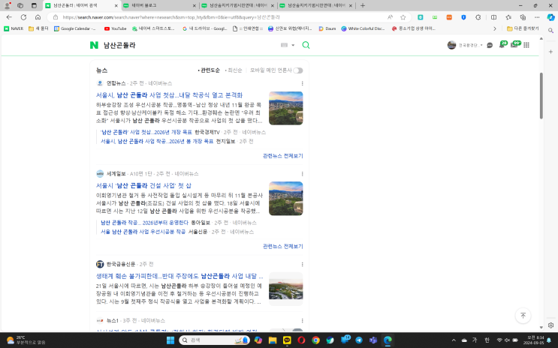The width and height of the screenshot is (558, 348).
Task: Open Google Chrome from taskbar
Action: click(x=315, y=340)
